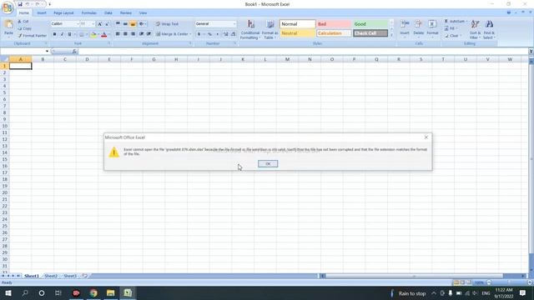The image size is (534, 300).
Task: Apply the Bad cell style
Action: (x=334, y=24)
